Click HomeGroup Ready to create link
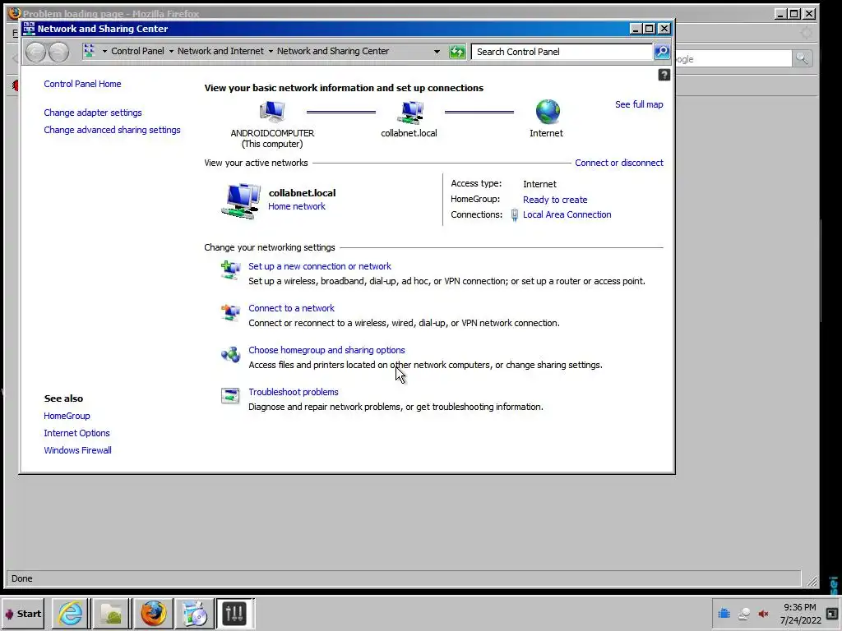The width and height of the screenshot is (842, 631). 555,200
